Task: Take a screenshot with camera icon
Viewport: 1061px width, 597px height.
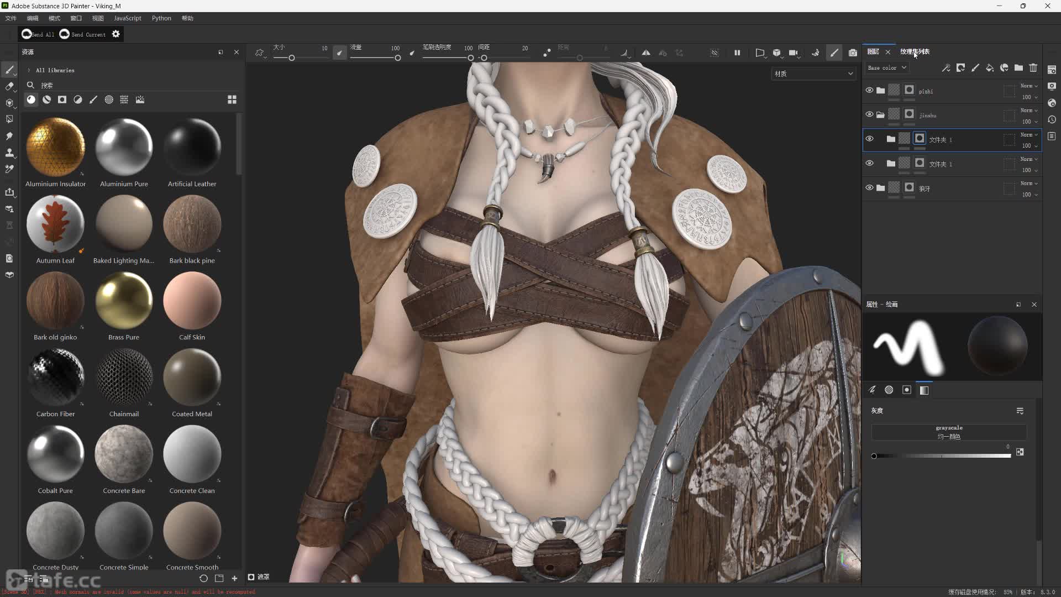Action: click(x=853, y=53)
